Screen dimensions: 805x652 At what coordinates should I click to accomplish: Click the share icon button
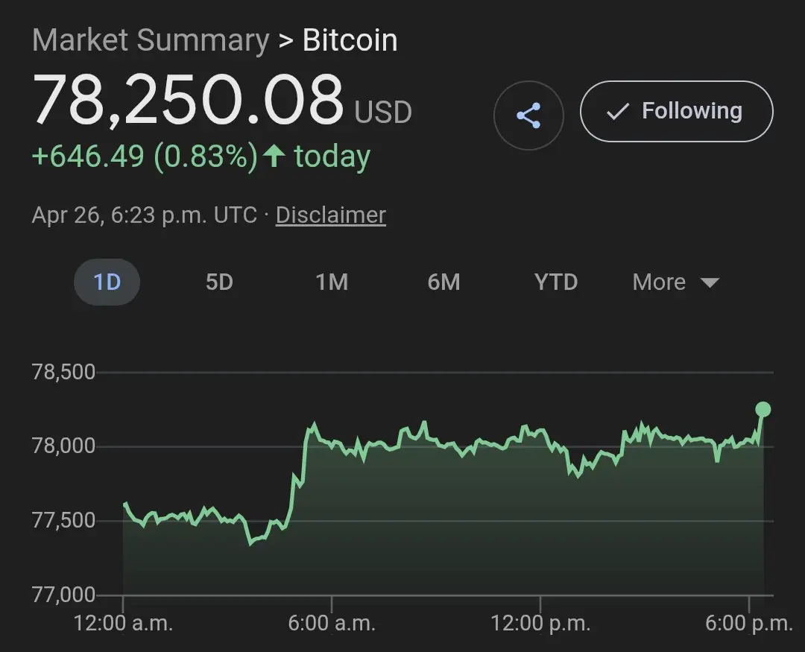pyautogui.click(x=528, y=115)
